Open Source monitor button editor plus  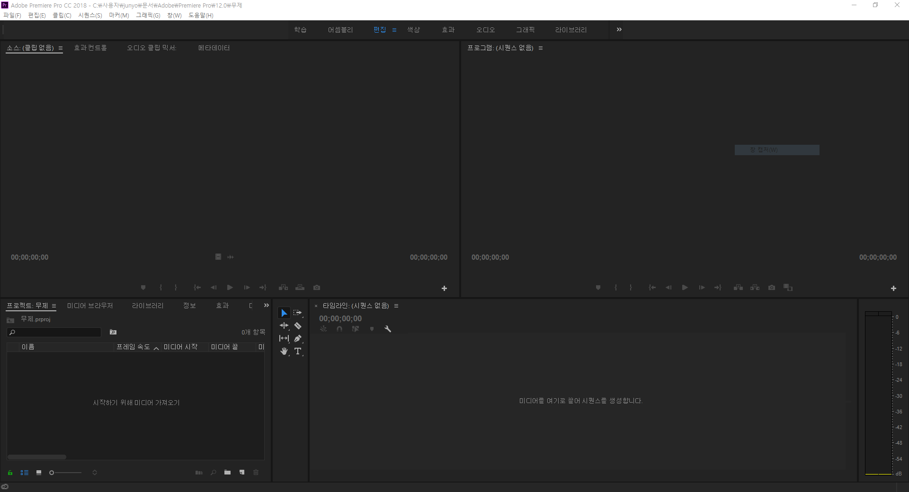point(444,288)
